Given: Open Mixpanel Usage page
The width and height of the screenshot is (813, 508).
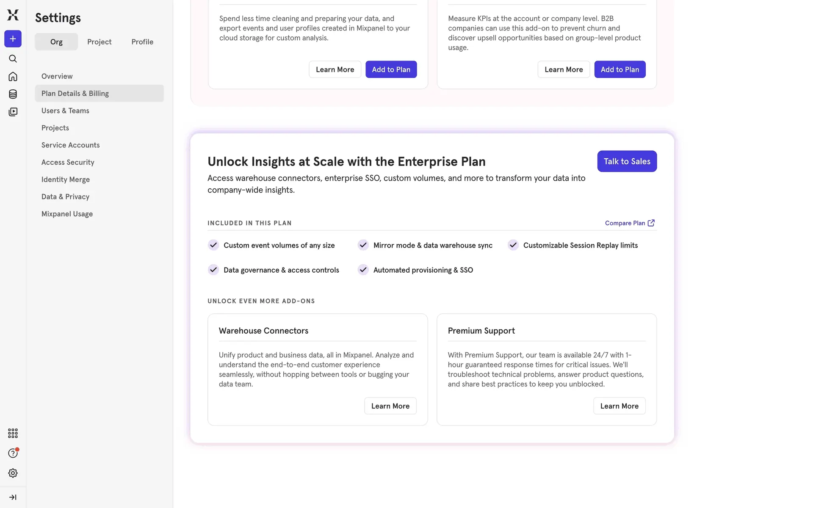Looking at the screenshot, I should (67, 214).
